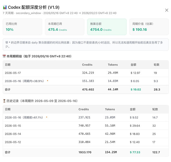Click the date 2026-05-17 in current cycle table
The image size is (171, 162).
[13, 73]
